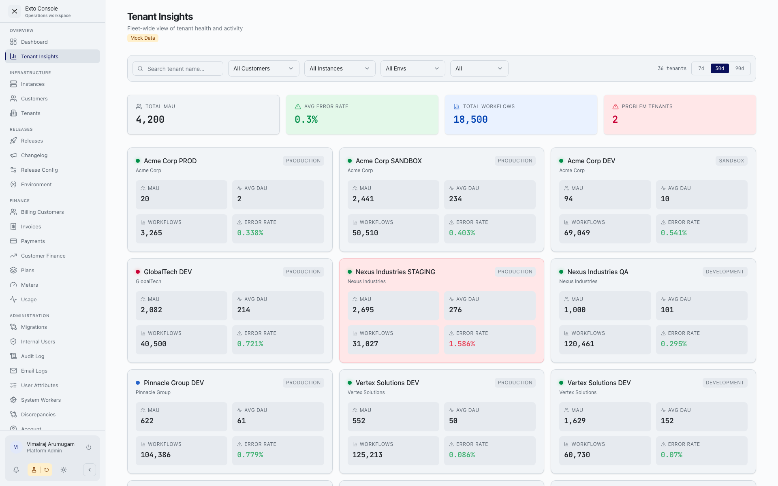
Task: Click the Audit Log scroll icon
Action: [13, 356]
